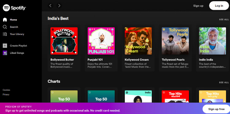Screen dimensions: 230x114
Task: Go forward with the right arrow
Action: click(59, 6)
